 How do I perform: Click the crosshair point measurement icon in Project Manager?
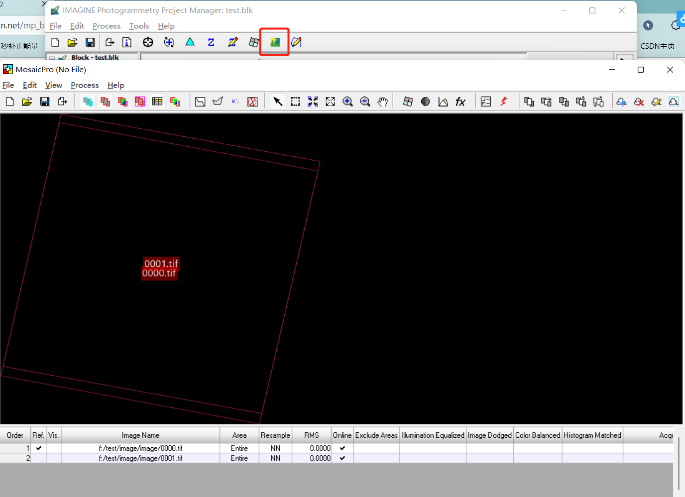(148, 42)
